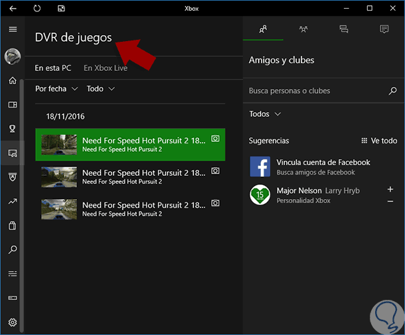Go back with the arrow in title bar
Viewport: 405px width, 335px height.
pos(13,9)
